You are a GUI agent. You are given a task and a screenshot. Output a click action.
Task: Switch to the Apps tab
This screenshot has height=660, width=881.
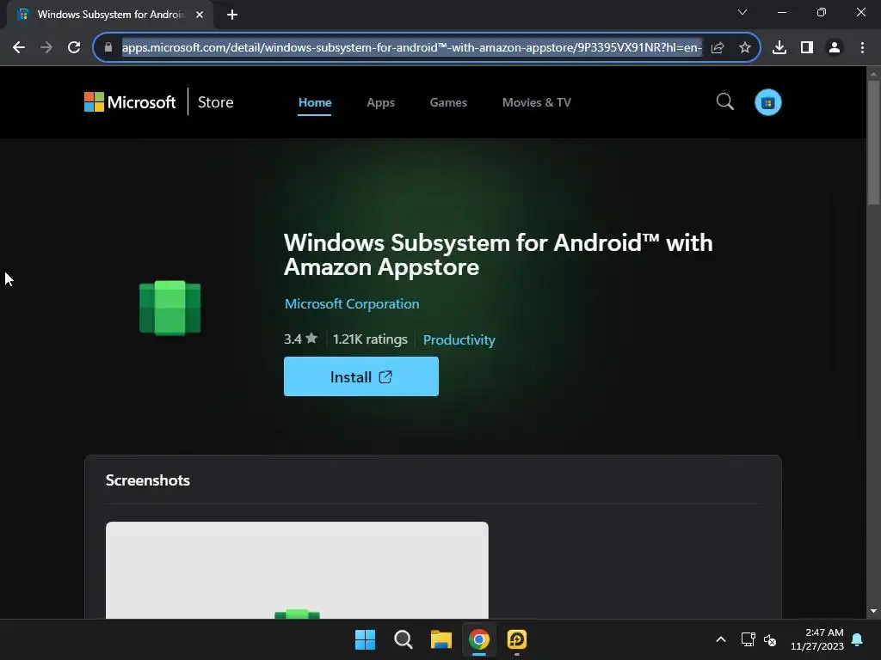pos(381,103)
